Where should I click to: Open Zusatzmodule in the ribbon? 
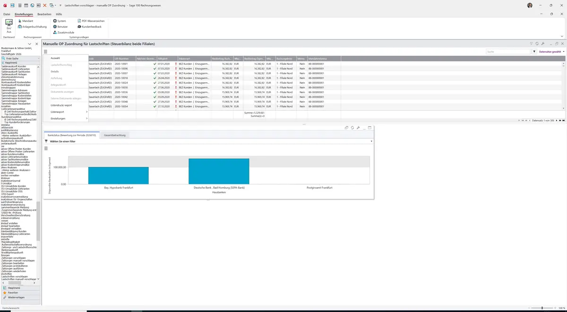pos(63,33)
